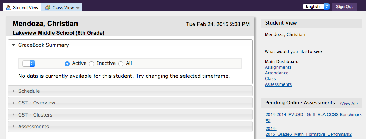Image resolution: width=366 pixels, height=139 pixels.
Task: Switch to the Student View tab
Action: (22, 7)
